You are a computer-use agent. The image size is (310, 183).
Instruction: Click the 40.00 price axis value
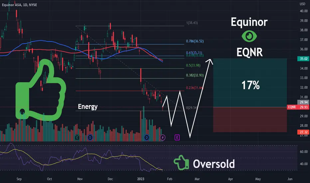(x=304, y=11)
